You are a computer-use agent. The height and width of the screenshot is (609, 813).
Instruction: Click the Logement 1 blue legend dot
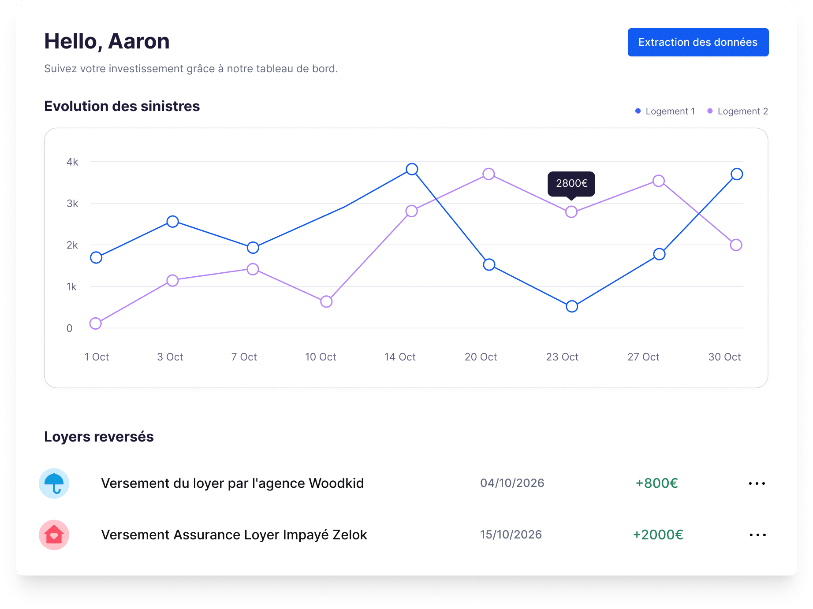coord(638,111)
